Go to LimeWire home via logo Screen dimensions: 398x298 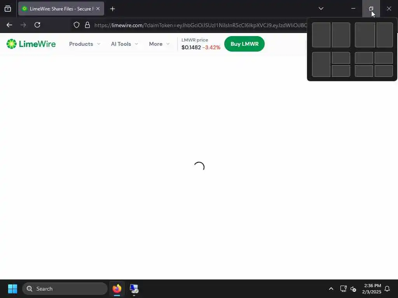pos(31,44)
